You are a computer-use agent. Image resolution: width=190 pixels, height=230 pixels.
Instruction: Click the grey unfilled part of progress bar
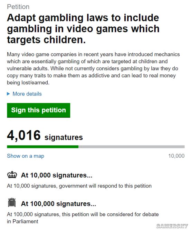click(x=132, y=147)
